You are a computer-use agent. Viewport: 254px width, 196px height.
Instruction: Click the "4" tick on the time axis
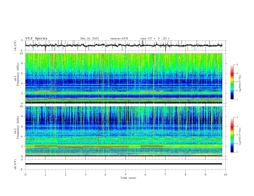(x=105, y=175)
